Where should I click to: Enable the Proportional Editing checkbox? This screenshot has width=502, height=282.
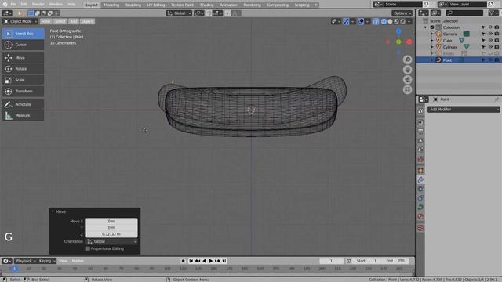(88, 248)
